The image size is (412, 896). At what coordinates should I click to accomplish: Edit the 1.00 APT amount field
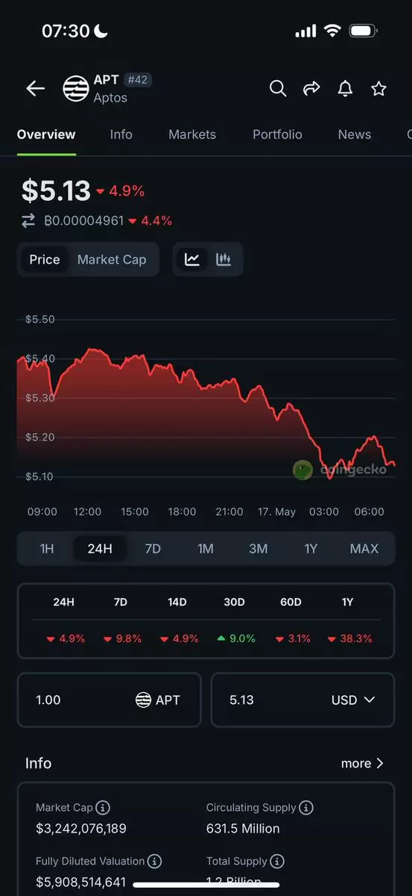pyautogui.click(x=109, y=700)
